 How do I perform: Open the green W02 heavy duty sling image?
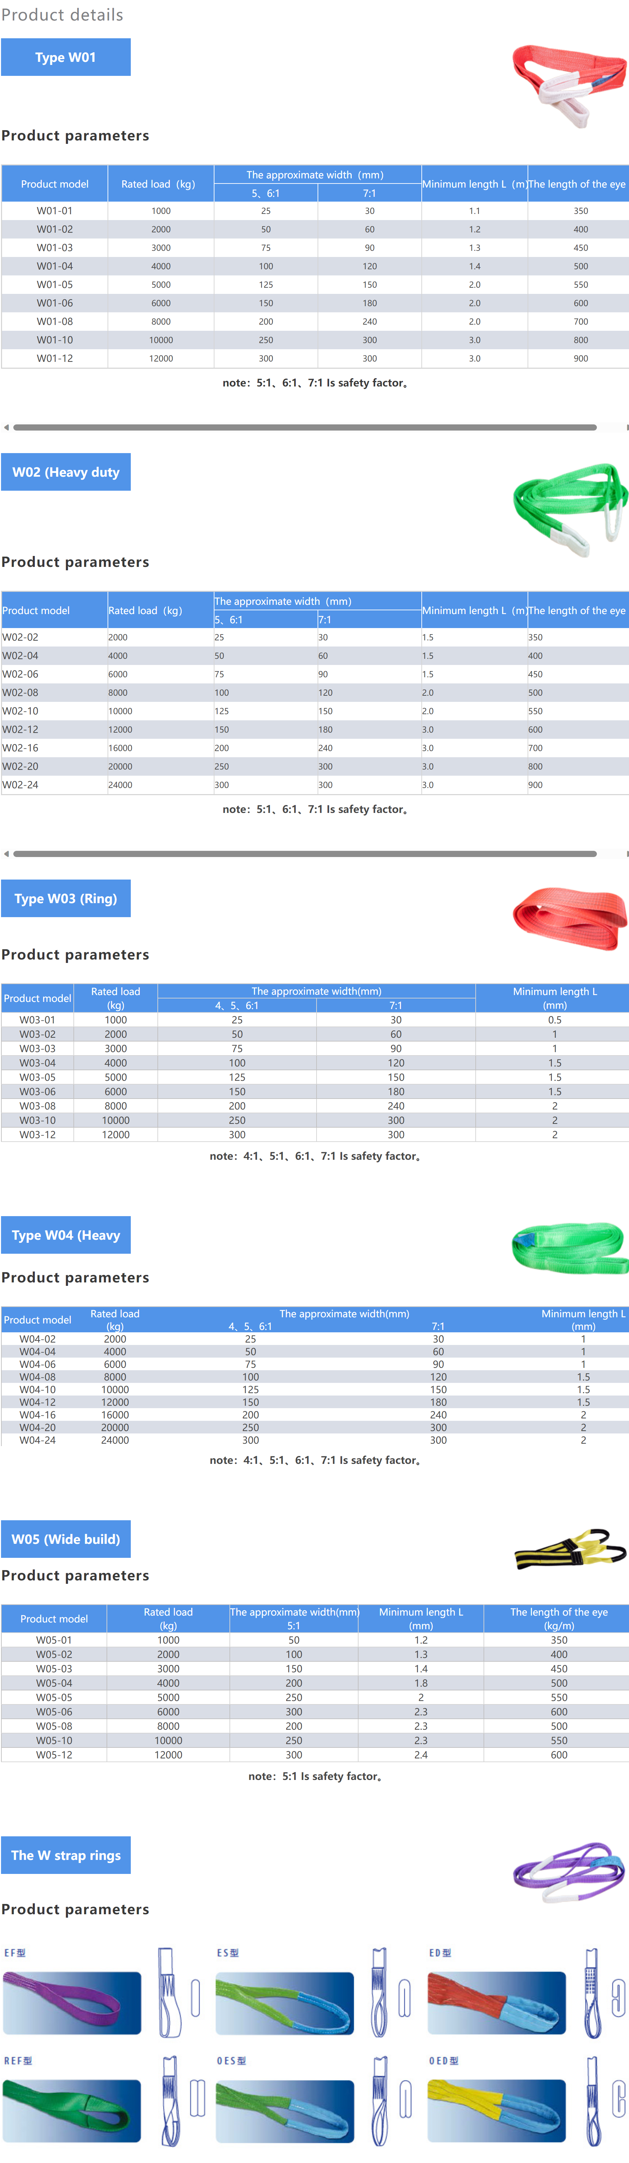tap(570, 510)
